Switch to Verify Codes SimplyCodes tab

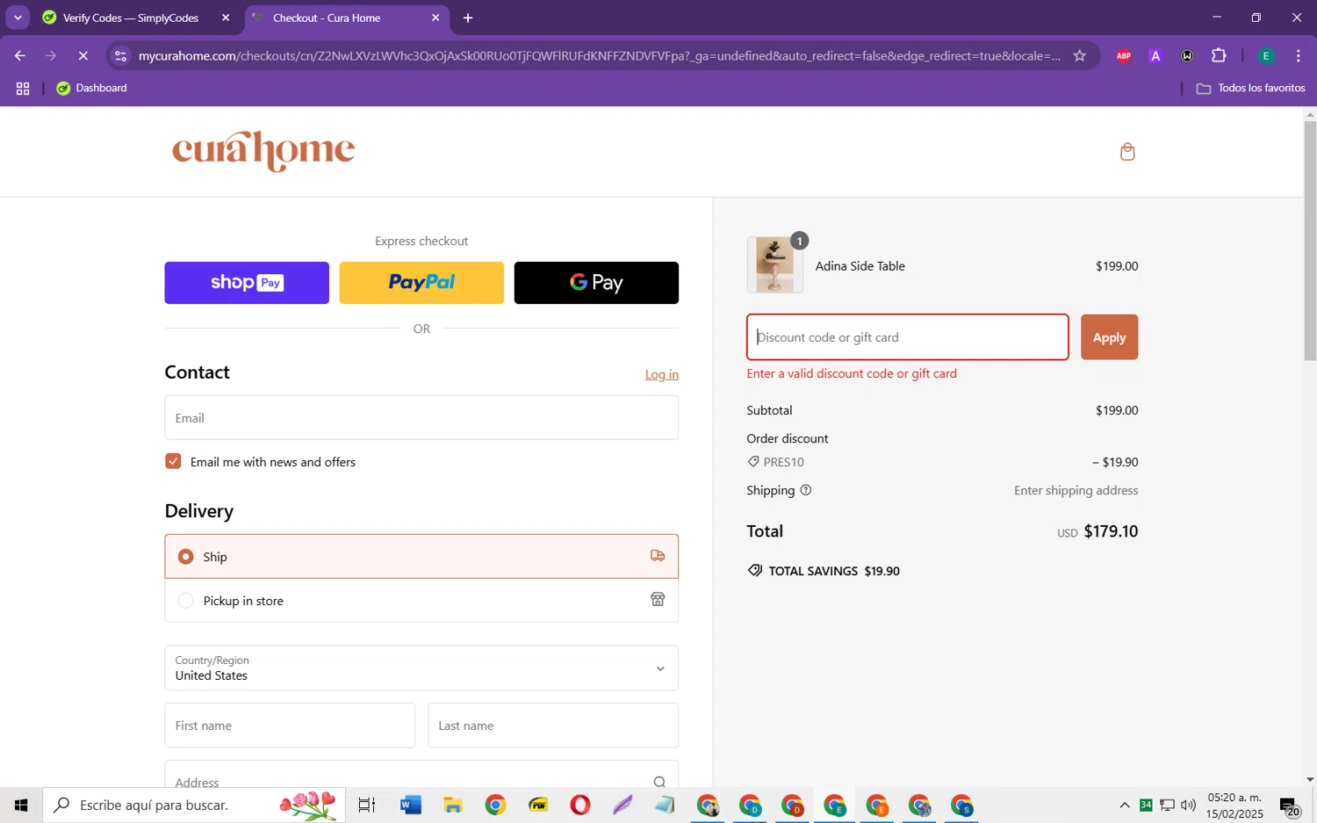(x=132, y=18)
